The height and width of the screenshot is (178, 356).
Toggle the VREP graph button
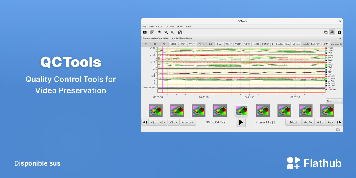[238, 44]
